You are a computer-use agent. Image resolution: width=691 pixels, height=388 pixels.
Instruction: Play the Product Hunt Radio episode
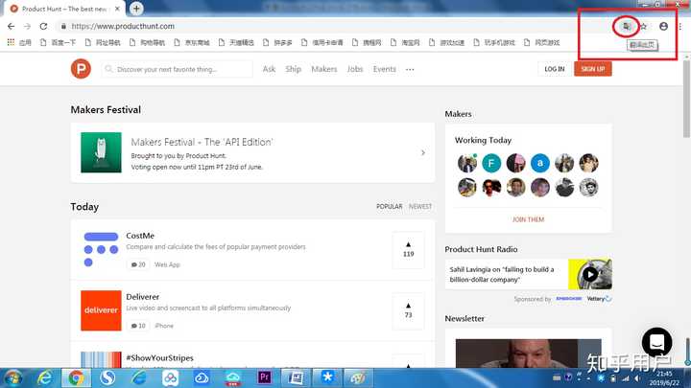(590, 275)
